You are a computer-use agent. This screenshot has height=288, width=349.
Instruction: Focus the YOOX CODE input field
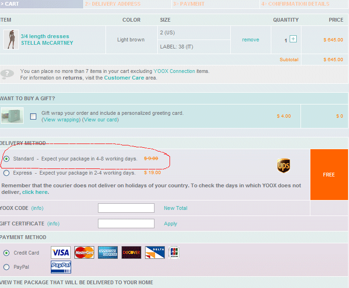point(126,208)
